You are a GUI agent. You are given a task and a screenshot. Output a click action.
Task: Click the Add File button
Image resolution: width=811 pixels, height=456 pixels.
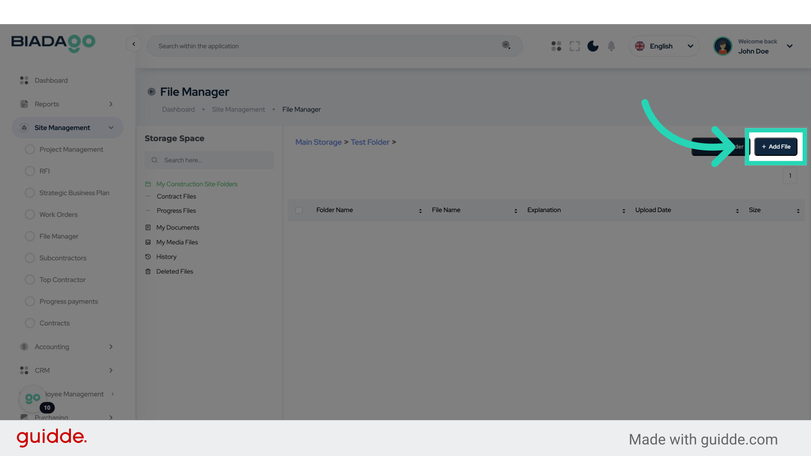click(776, 147)
